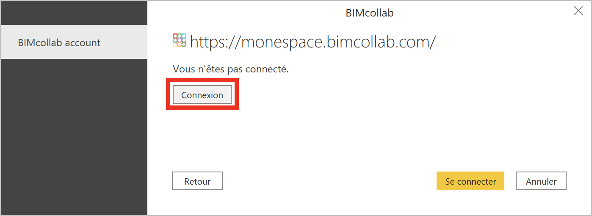Viewport: 592px width, 216px height.
Task: Click the https://monespace.bimcollab.com/ address text
Action: (x=313, y=42)
